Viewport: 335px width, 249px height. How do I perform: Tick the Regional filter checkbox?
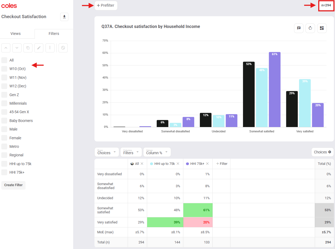tap(4, 155)
